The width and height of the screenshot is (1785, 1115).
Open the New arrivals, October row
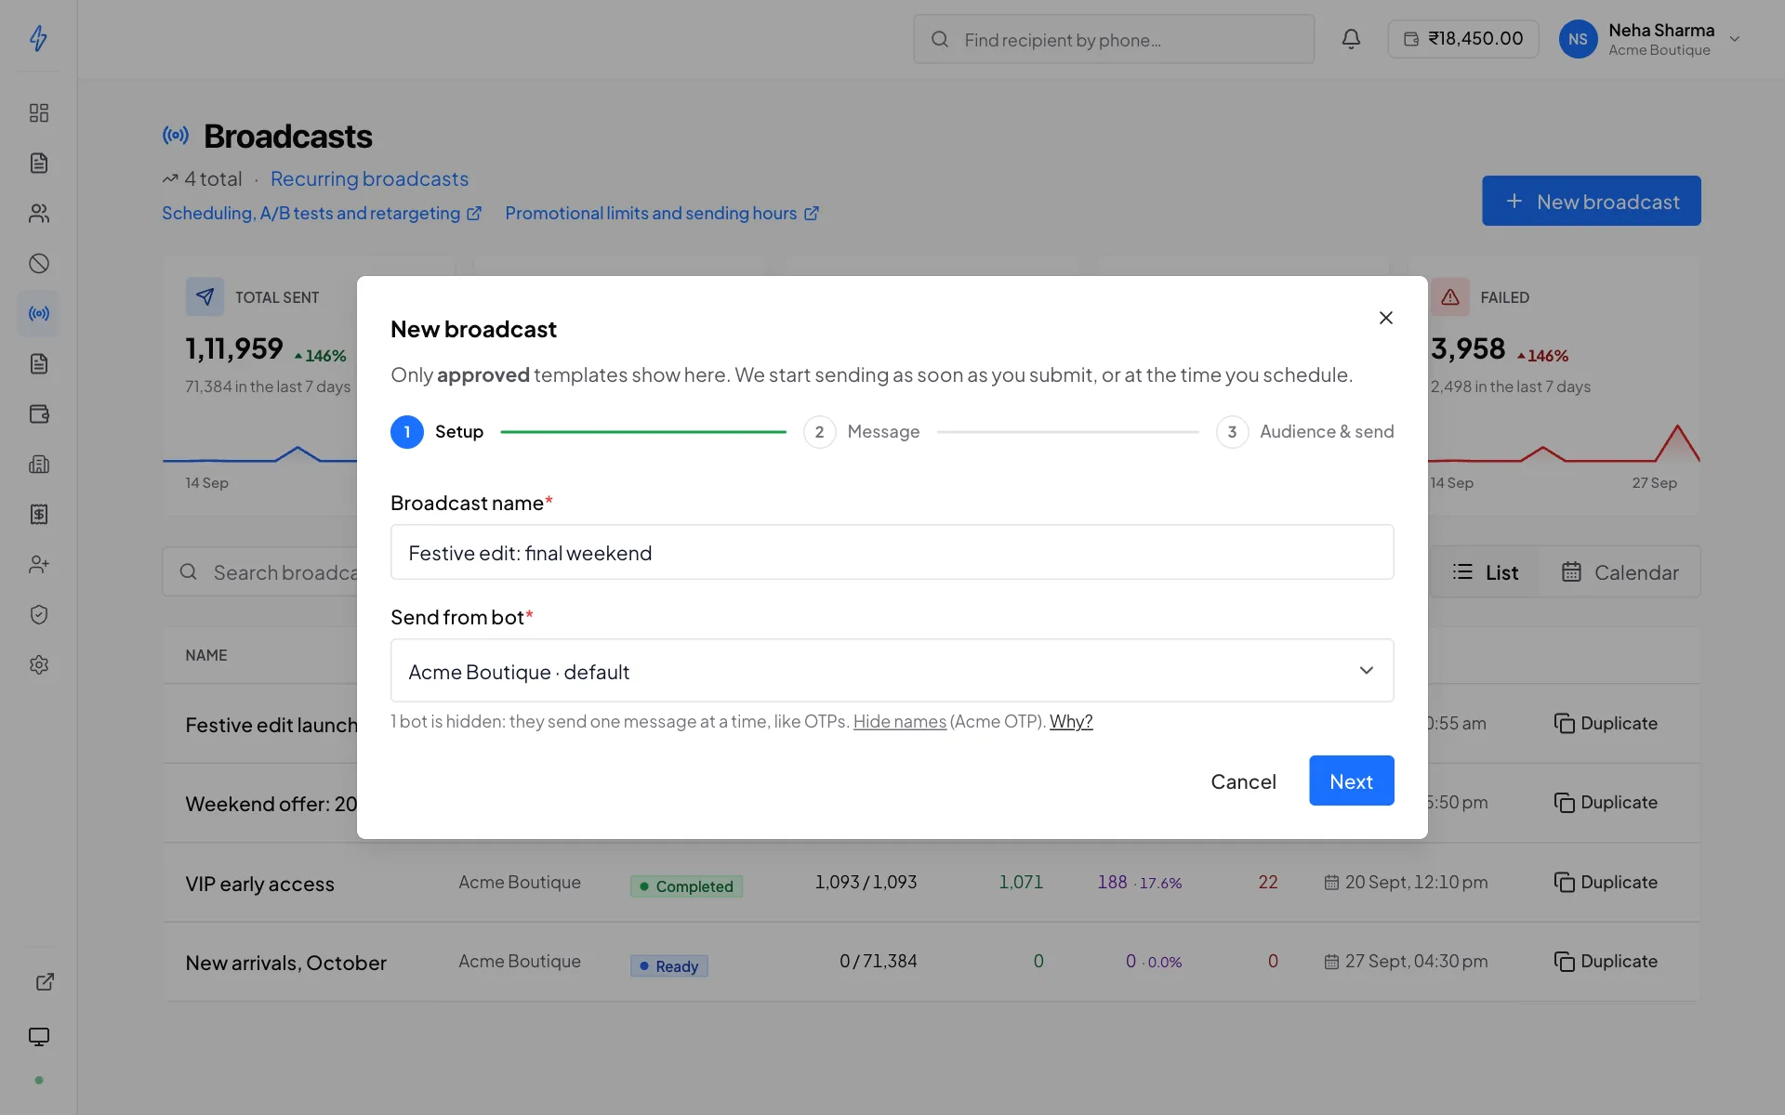click(x=932, y=962)
